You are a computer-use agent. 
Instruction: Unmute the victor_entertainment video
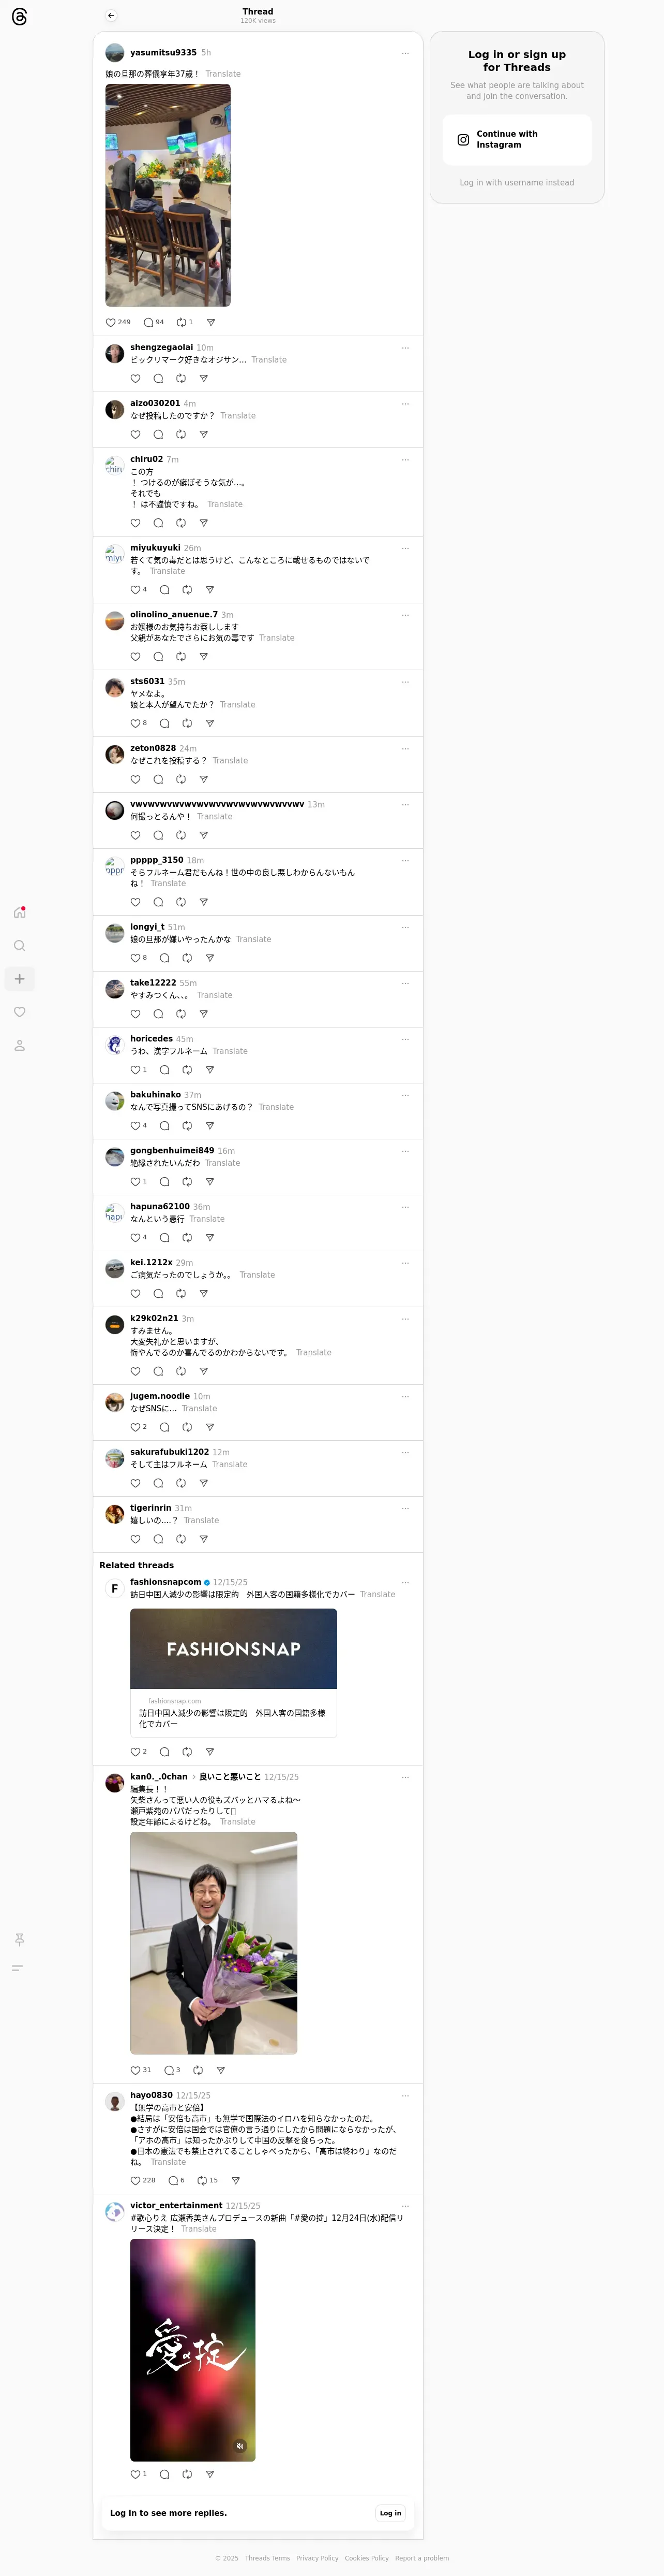(239, 2445)
